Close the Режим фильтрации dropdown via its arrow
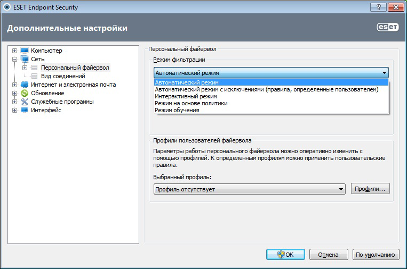This screenshot has height=269, width=407. [384, 73]
